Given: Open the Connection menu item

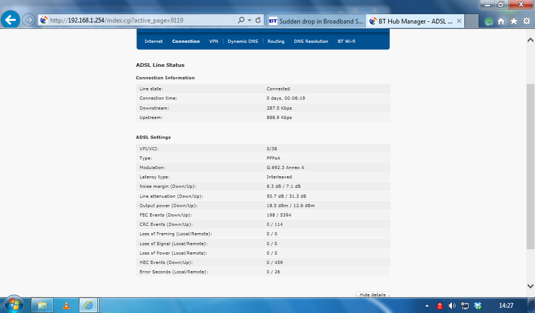Looking at the screenshot, I should pos(186,41).
